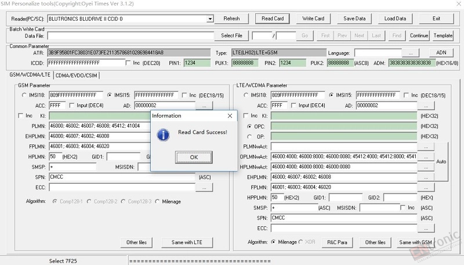This screenshot has width=464, height=265.
Task: Toggle LTE ACC Input (DEC4) checkbox
Action: coord(293,106)
